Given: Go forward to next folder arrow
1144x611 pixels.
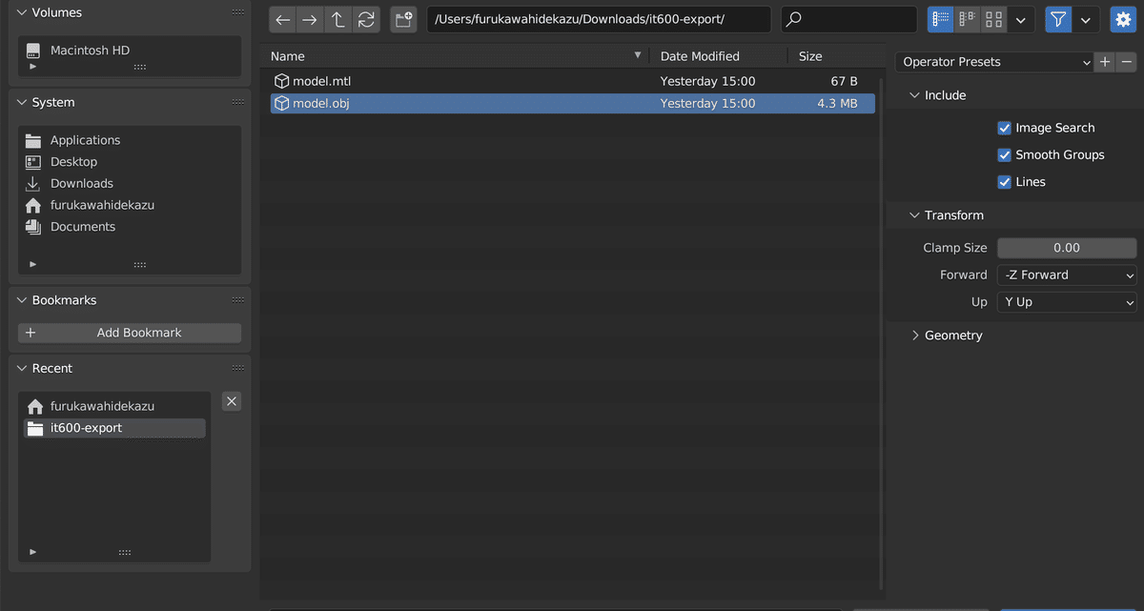Looking at the screenshot, I should [310, 19].
